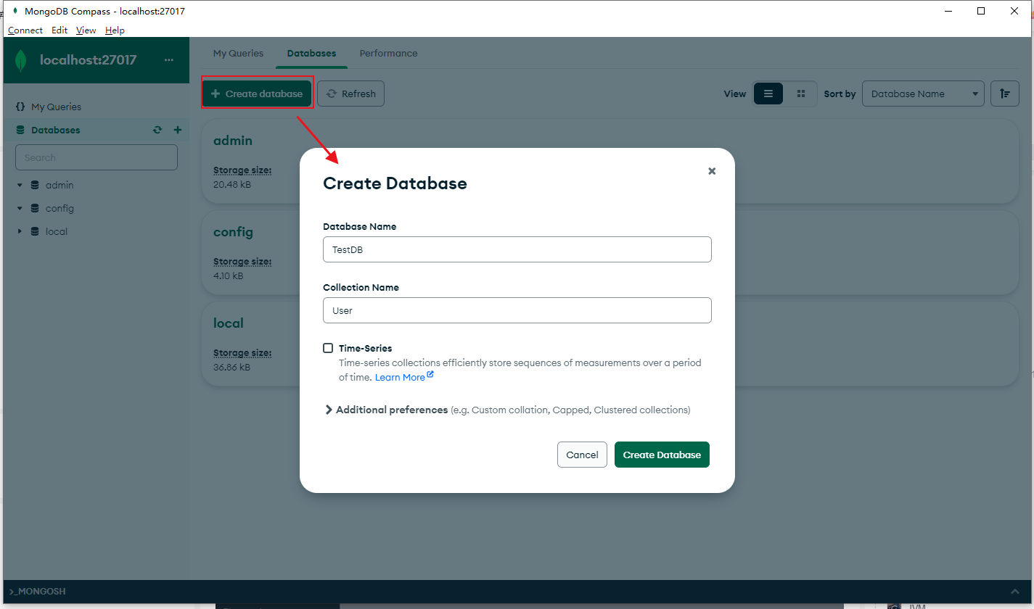Open the admin database card title
The height and width of the screenshot is (609, 1034).
pyautogui.click(x=233, y=141)
